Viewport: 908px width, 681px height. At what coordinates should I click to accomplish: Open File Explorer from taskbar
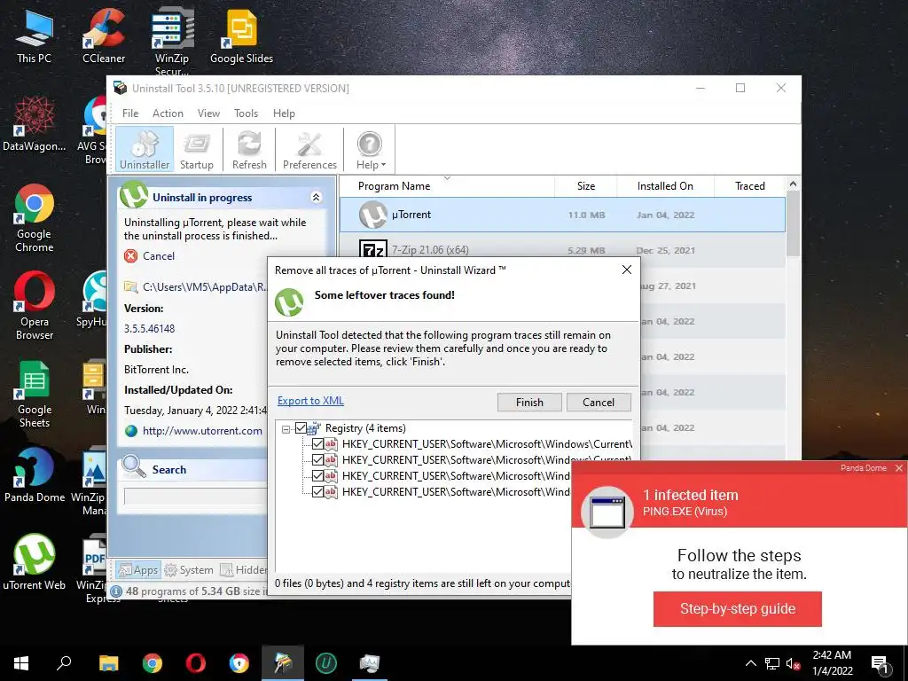coord(108,663)
